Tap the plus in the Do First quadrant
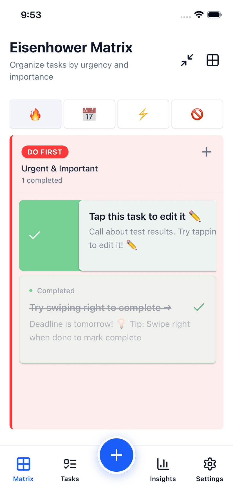The width and height of the screenshot is (233, 504). click(x=206, y=152)
